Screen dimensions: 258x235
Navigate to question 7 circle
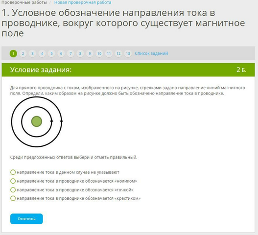71,53
